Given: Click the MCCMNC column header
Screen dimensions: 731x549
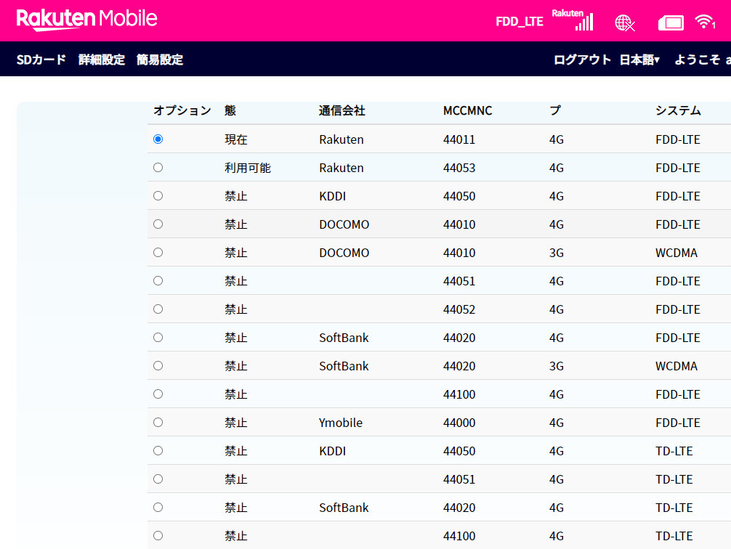Looking at the screenshot, I should [467, 111].
